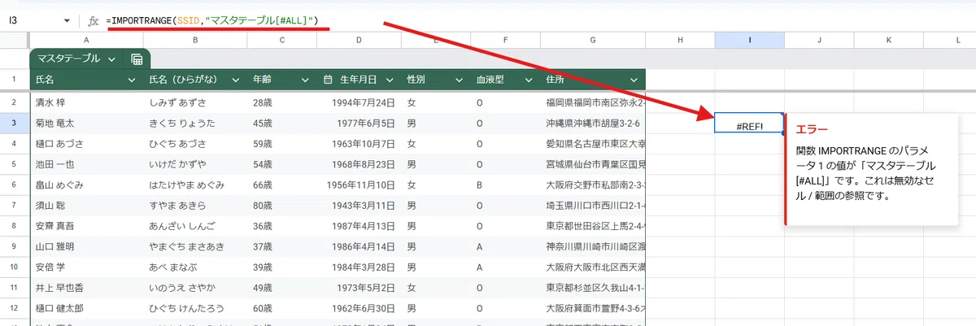The width and height of the screenshot is (976, 326).
Task: Click the hiragana cell しみず あずさ
Action: (x=194, y=103)
